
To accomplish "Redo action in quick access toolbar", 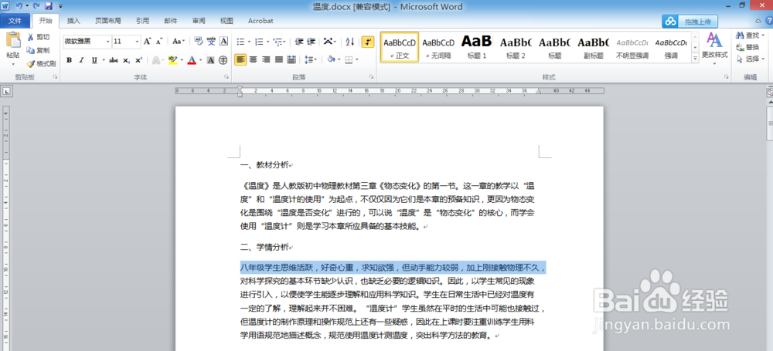I will (36, 6).
